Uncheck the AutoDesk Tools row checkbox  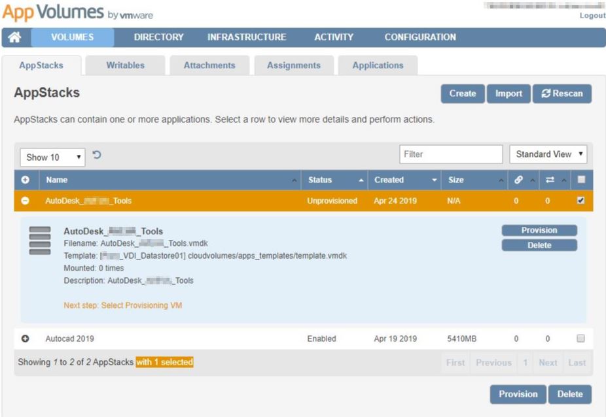(580, 201)
